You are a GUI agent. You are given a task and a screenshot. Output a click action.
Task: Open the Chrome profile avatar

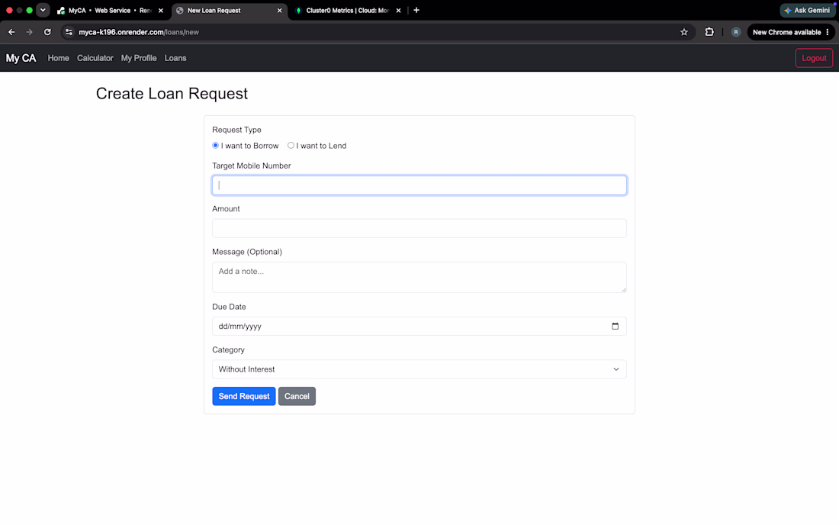tap(736, 32)
